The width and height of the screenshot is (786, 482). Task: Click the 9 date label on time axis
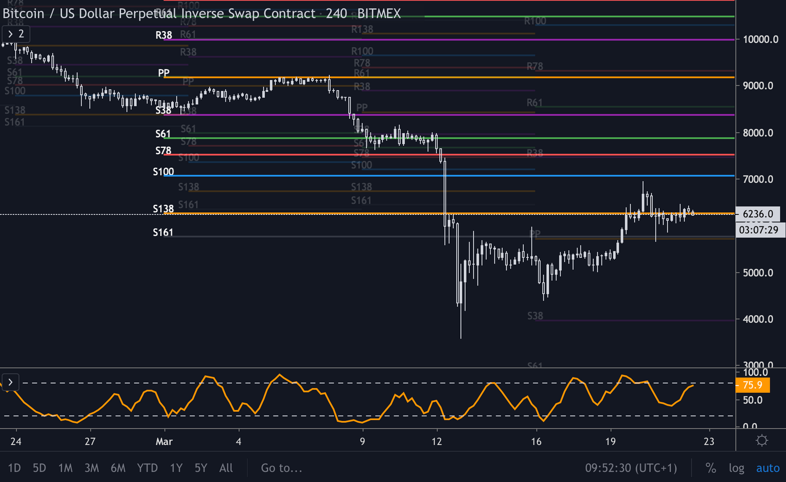[x=362, y=441]
